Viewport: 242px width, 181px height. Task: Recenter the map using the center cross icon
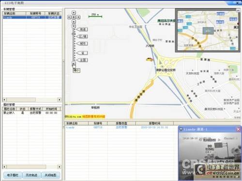[x=74, y=17]
